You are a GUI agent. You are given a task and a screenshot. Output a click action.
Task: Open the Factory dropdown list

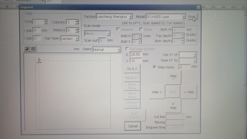coord(131,17)
